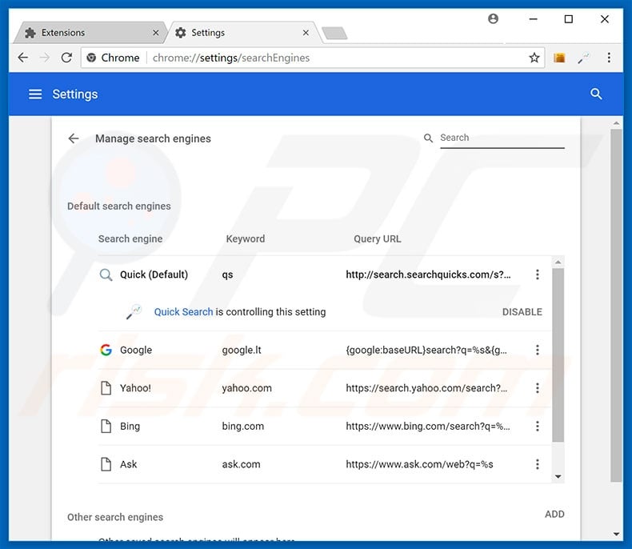Open more actions for Google
The height and width of the screenshot is (549, 632).
tap(538, 350)
